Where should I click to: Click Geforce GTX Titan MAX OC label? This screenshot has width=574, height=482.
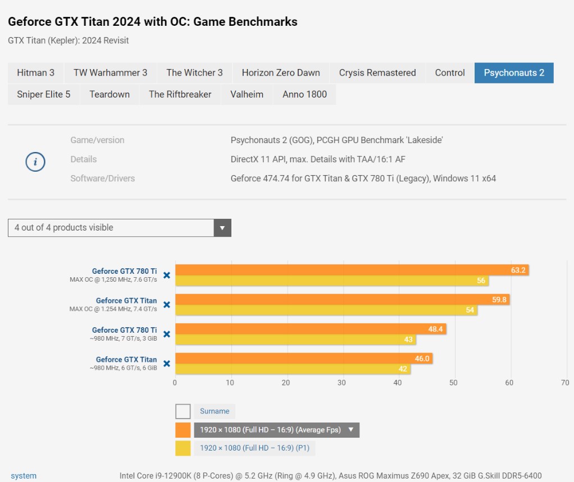pyautogui.click(x=126, y=301)
